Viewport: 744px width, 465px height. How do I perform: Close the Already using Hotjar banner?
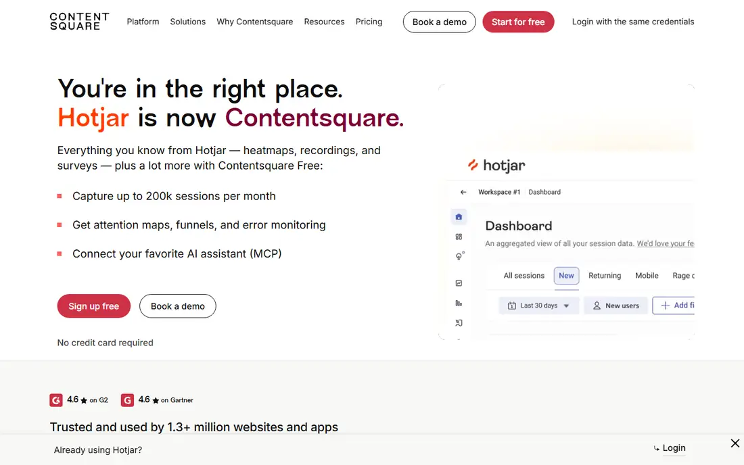pyautogui.click(x=735, y=443)
